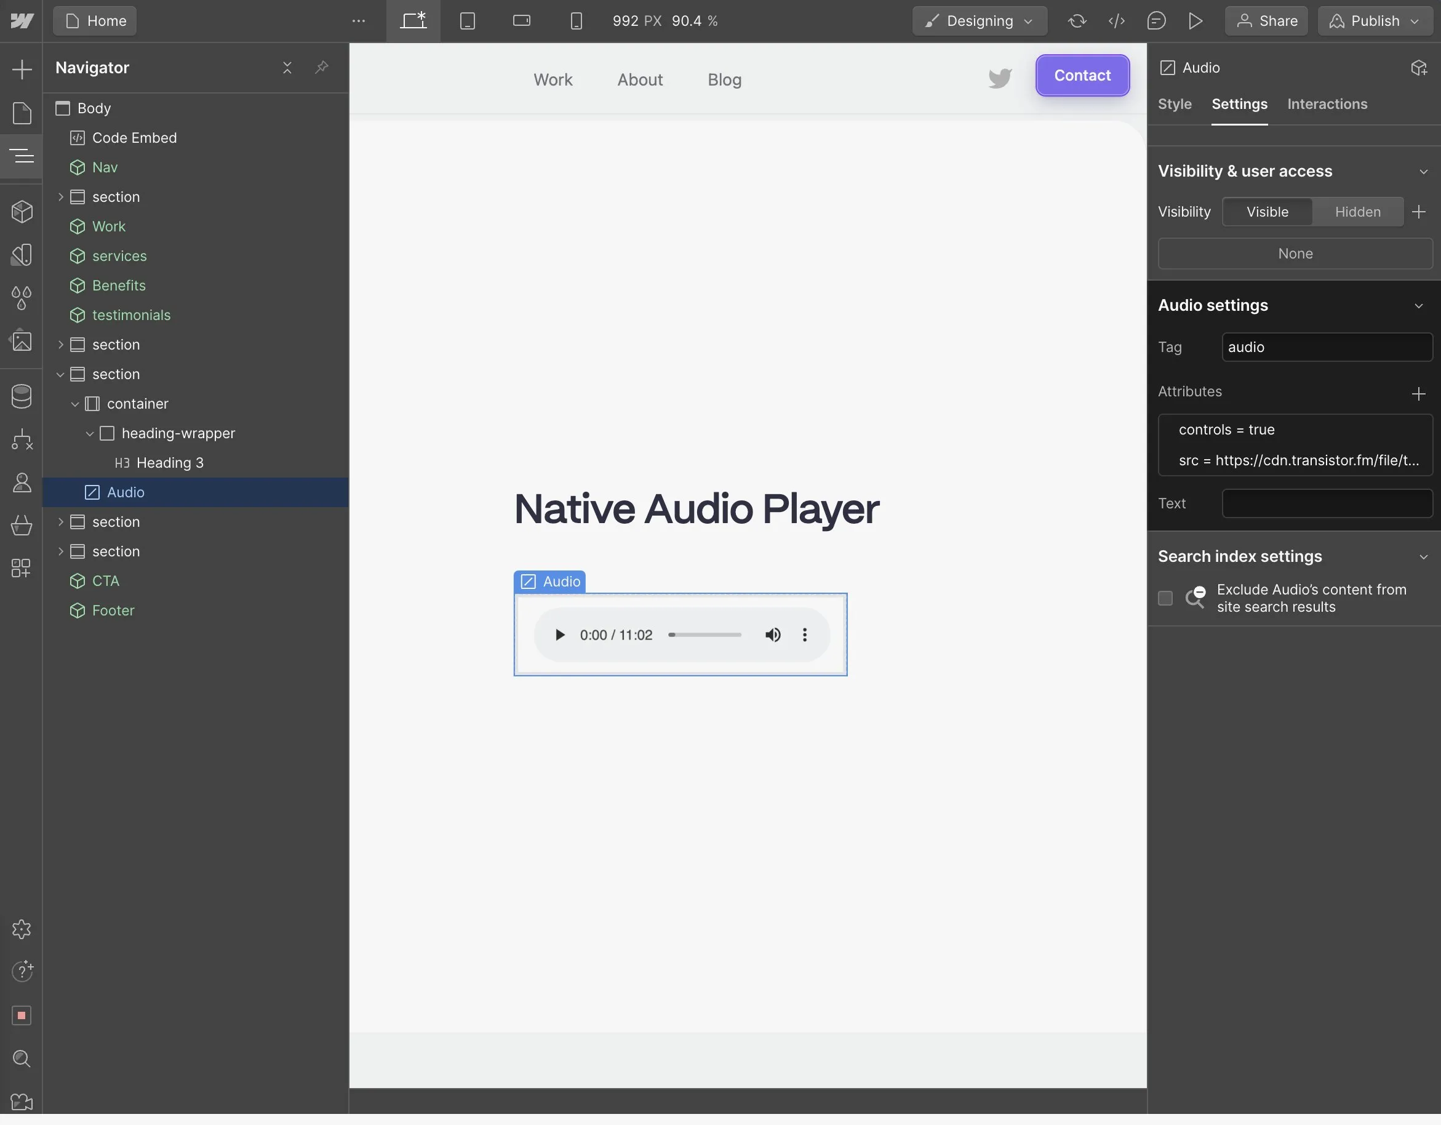The height and width of the screenshot is (1125, 1441).
Task: Open the code export icon
Action: pyautogui.click(x=1117, y=21)
